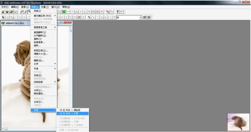Open the 帮助(H) menu
The width and height of the screenshot is (251, 132).
pyautogui.click(x=66, y=7)
